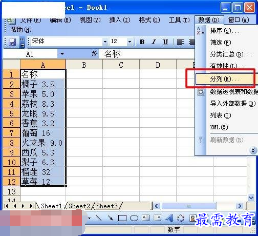Select cell containing 葡萄 16

click(x=43, y=133)
